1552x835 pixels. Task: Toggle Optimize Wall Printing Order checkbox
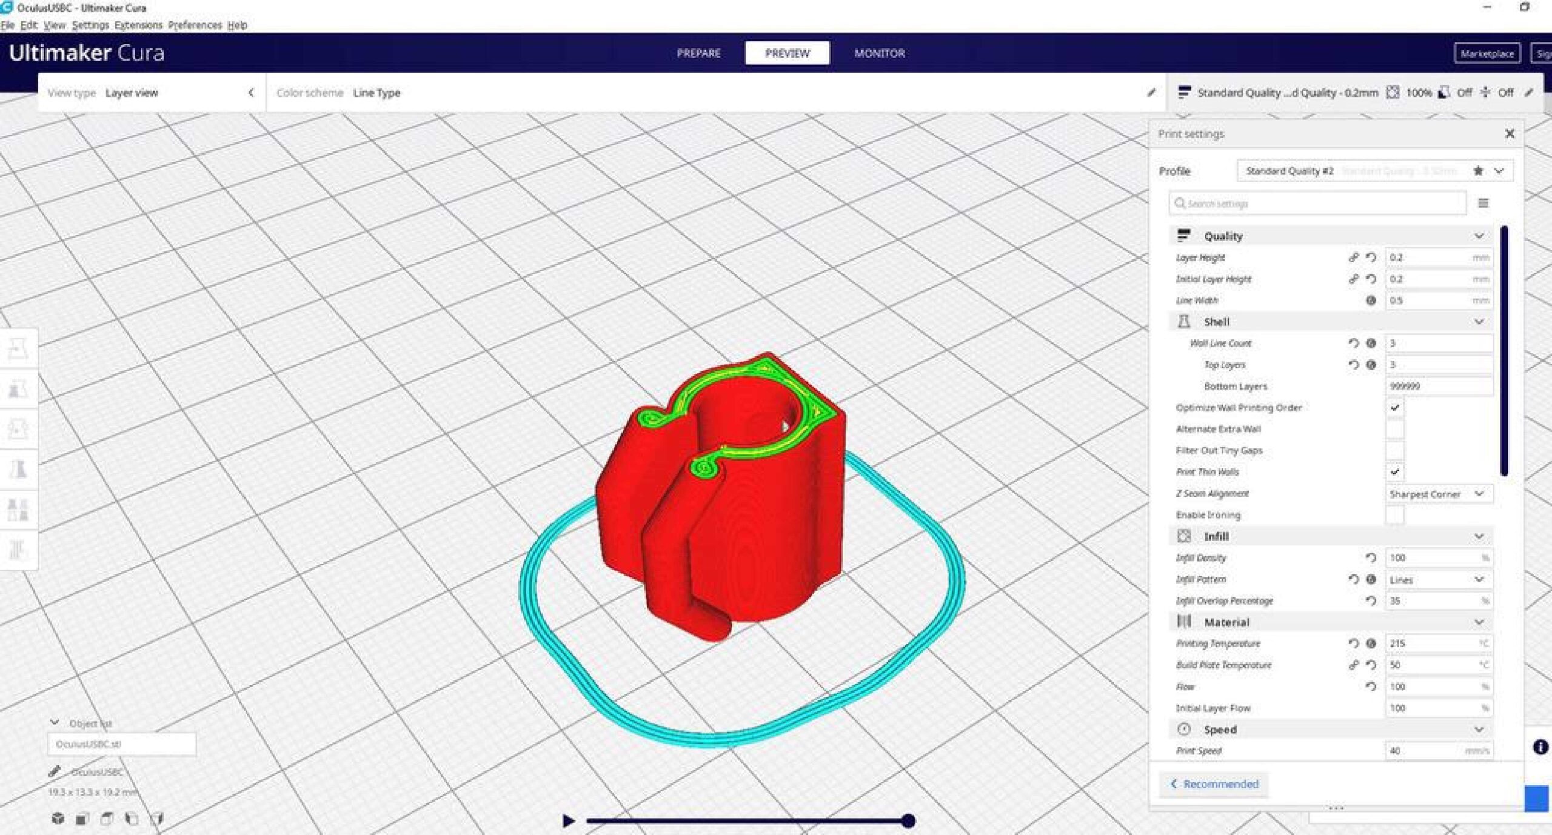tap(1395, 408)
